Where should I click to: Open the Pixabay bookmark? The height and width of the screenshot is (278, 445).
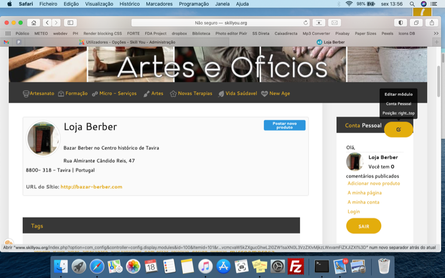[x=342, y=34]
